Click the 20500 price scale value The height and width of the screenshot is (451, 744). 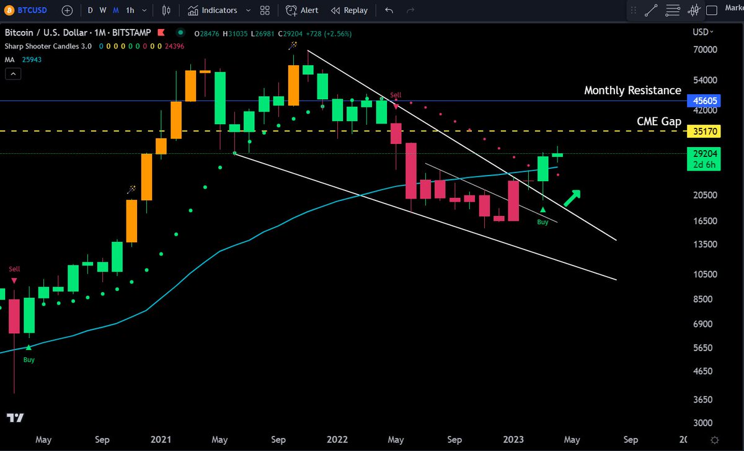click(x=704, y=195)
